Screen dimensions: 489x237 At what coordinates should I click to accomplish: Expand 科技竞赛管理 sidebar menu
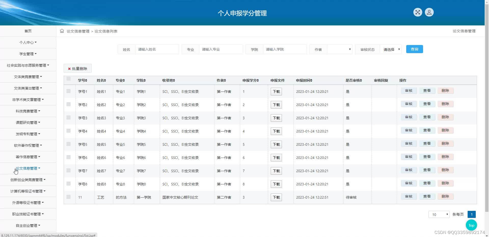point(28,111)
